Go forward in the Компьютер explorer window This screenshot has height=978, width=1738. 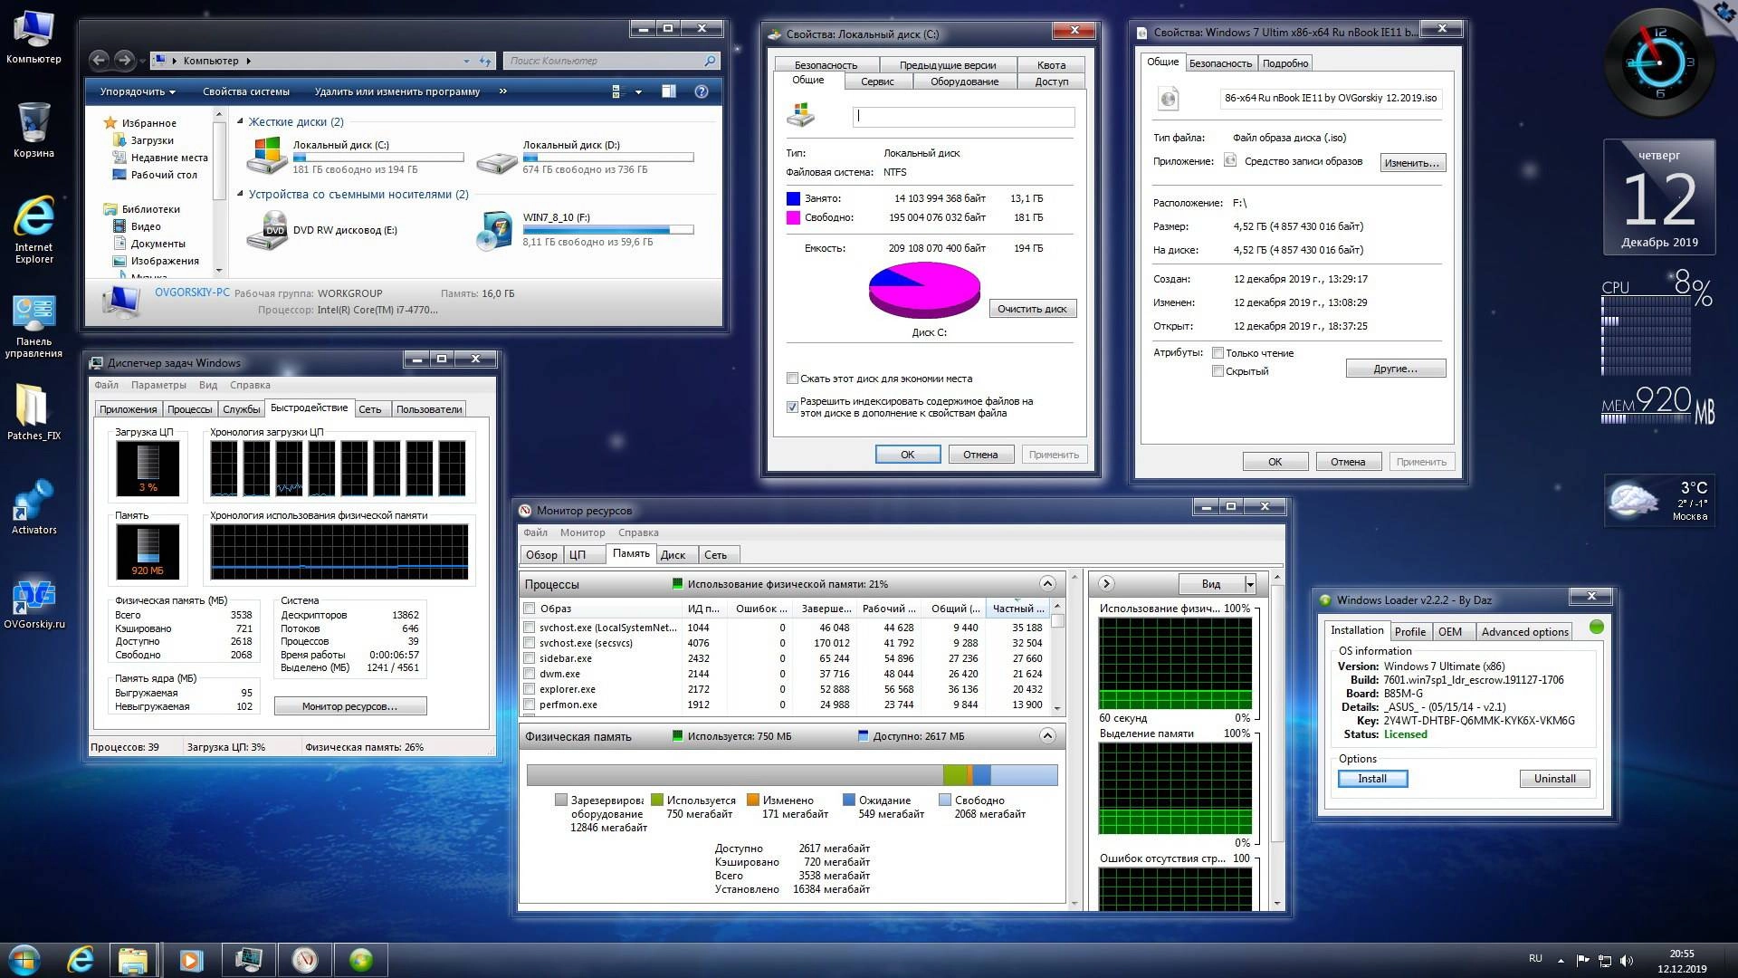point(125,61)
